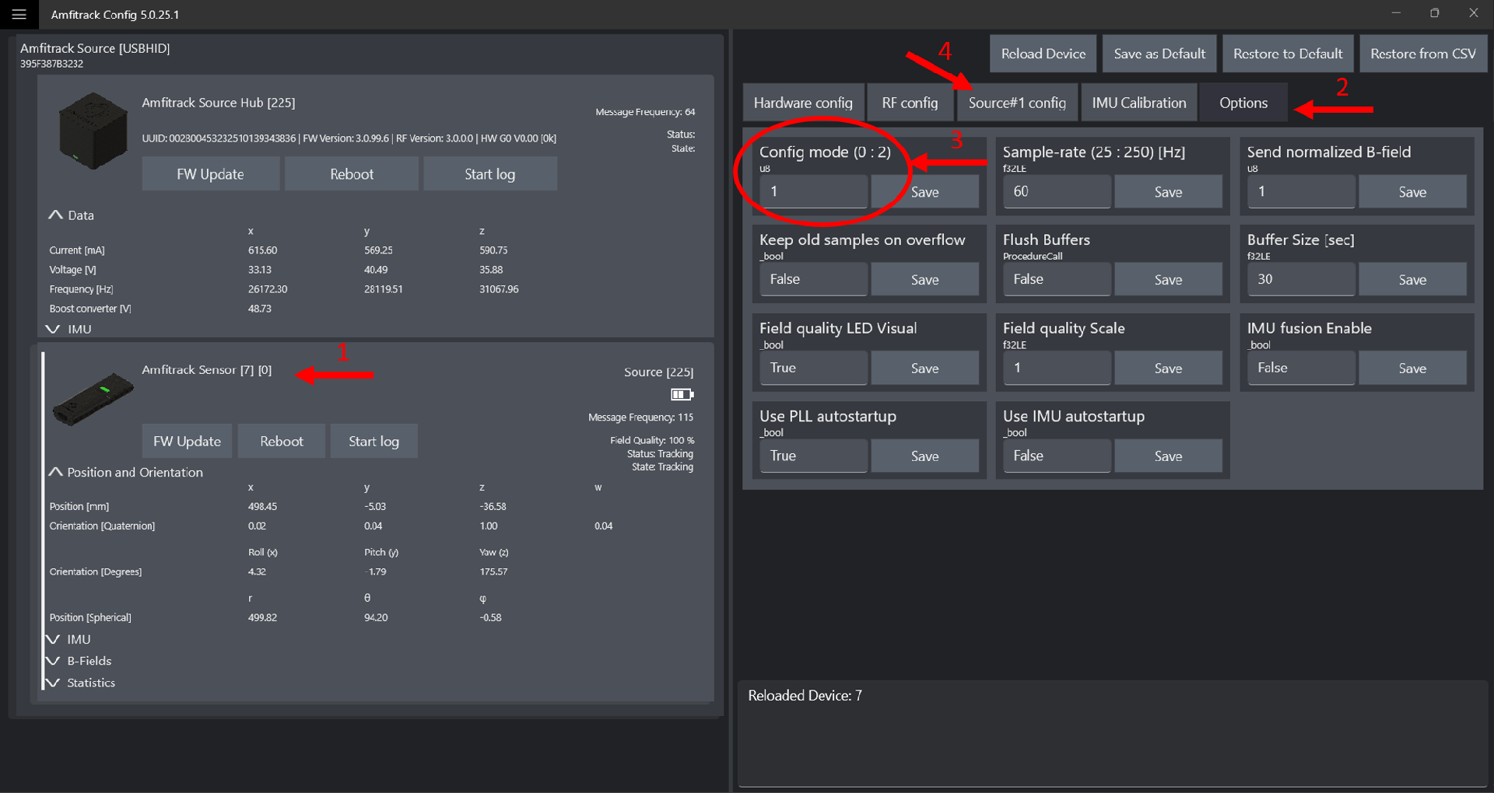Click Start log for the Amfitrack Sensor
The height and width of the screenshot is (793, 1494).
(373, 441)
